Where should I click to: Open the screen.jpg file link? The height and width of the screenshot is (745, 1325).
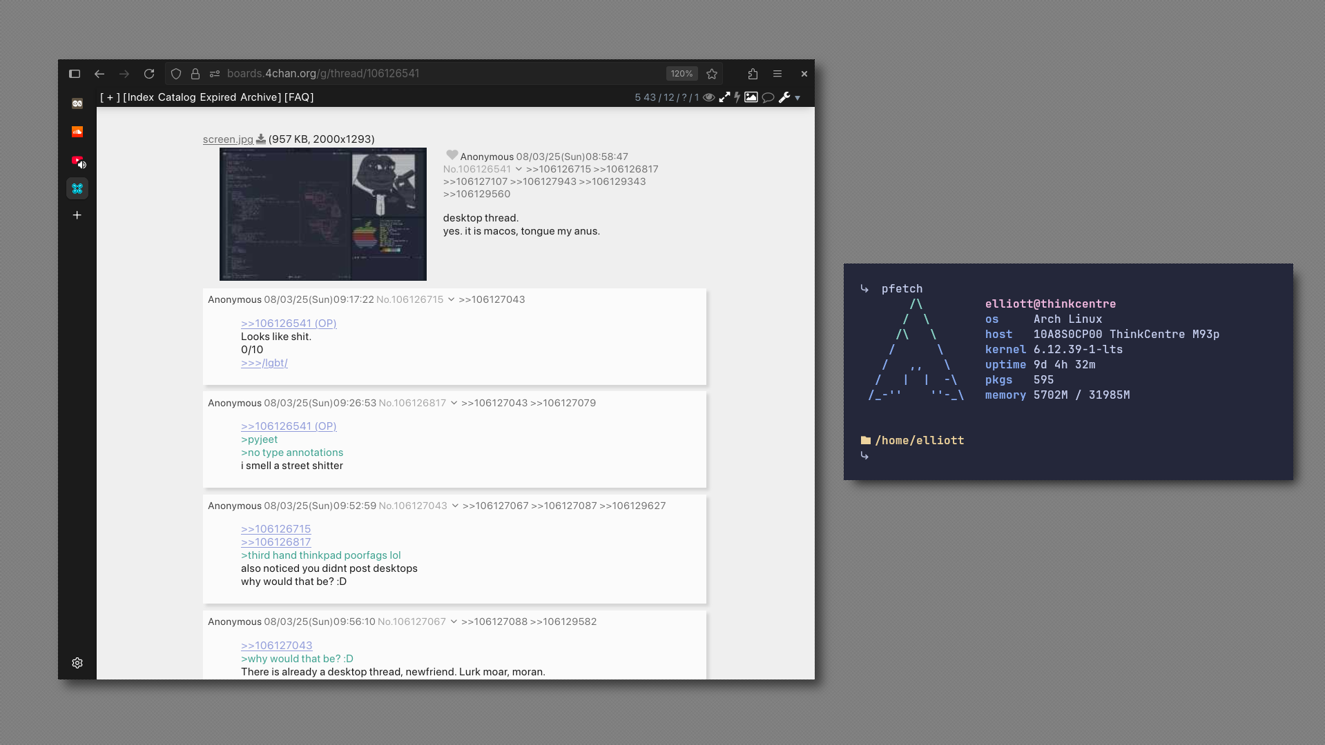coord(228,139)
